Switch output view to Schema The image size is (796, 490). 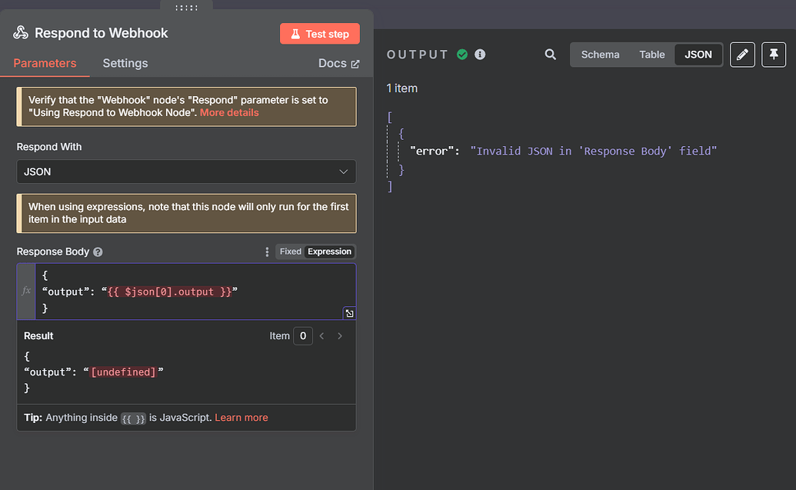coord(600,55)
